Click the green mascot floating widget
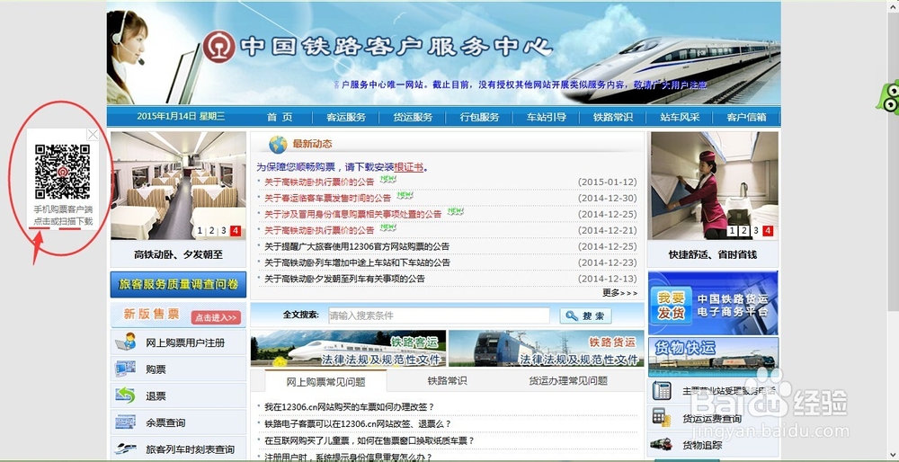899x462 pixels. pyautogui.click(x=888, y=97)
